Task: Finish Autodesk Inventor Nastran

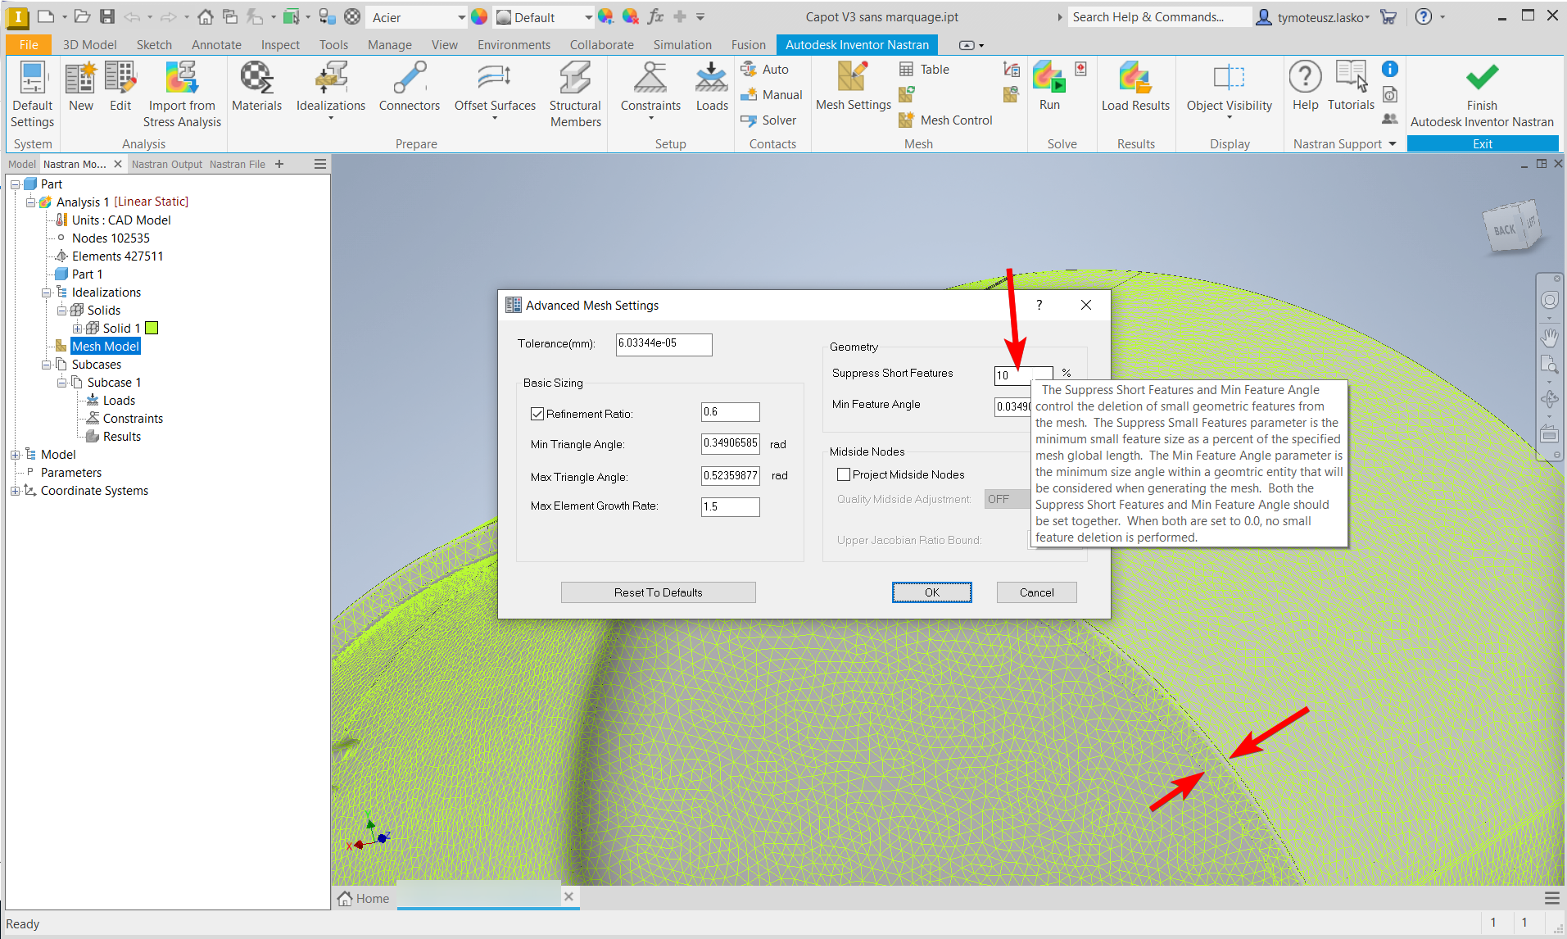Action: click(x=1482, y=95)
